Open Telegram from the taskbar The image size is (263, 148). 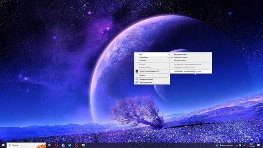[70, 145]
